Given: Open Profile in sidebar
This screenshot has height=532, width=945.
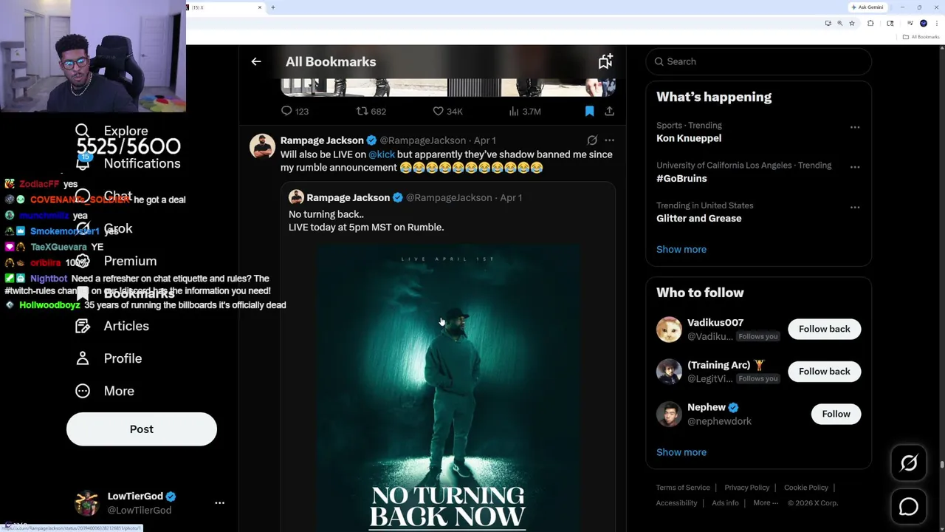Looking at the screenshot, I should [x=109, y=358].
